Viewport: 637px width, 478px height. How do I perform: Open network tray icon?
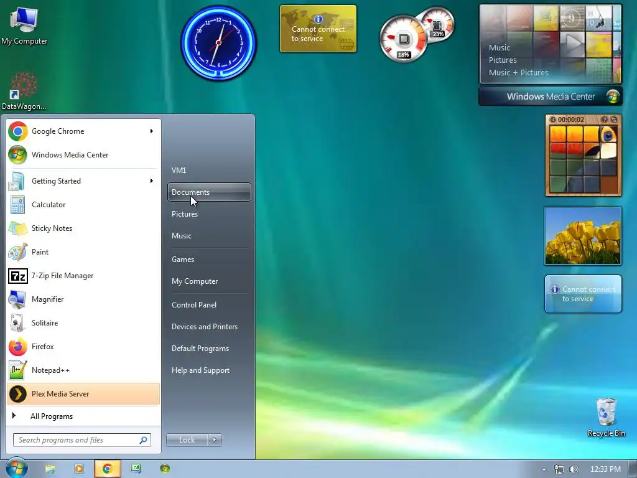coord(559,469)
